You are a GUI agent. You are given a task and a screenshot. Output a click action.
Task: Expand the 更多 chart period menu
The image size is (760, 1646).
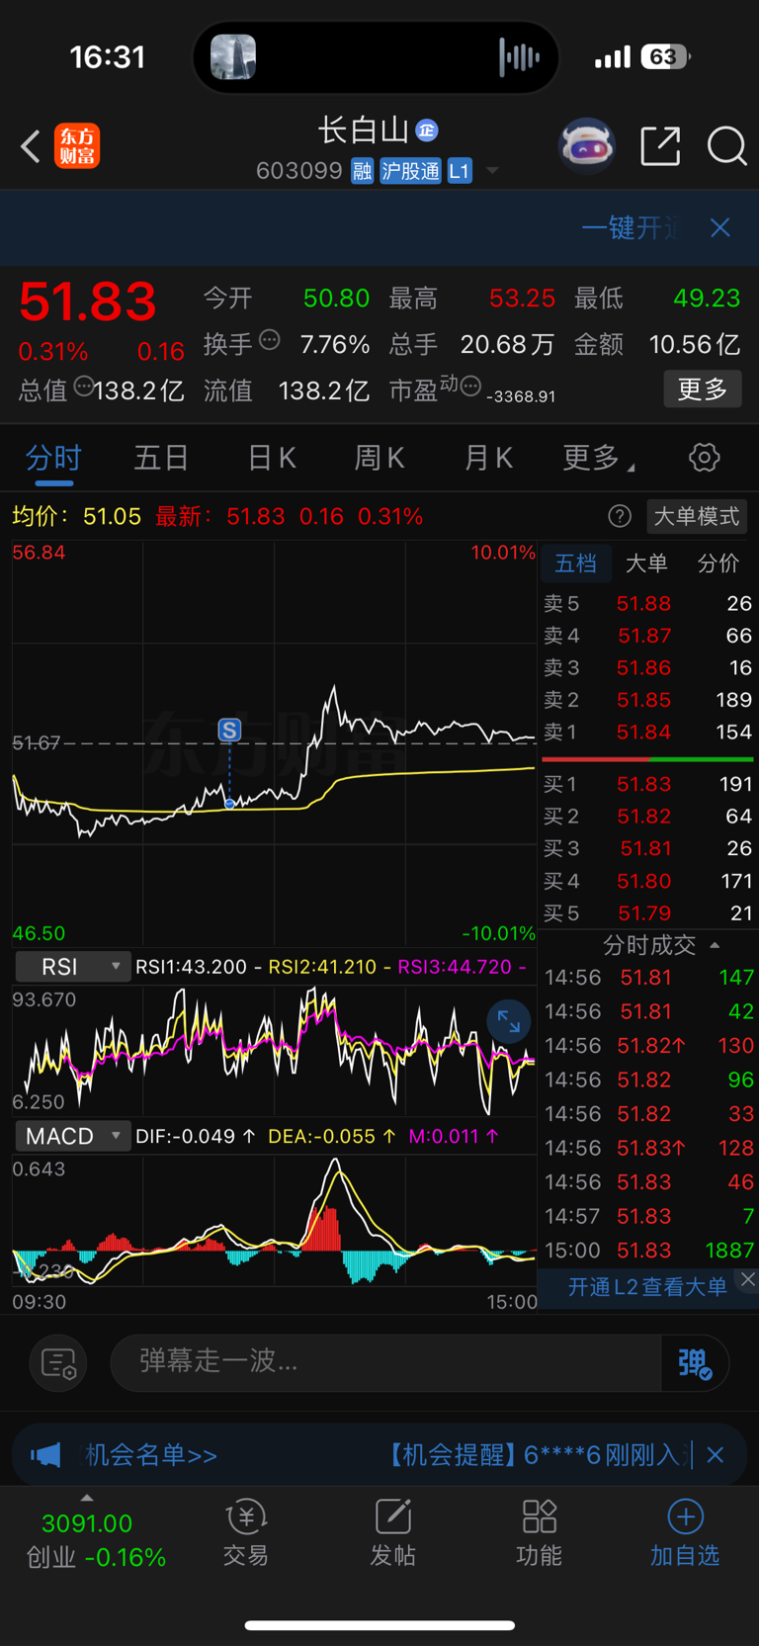598,458
